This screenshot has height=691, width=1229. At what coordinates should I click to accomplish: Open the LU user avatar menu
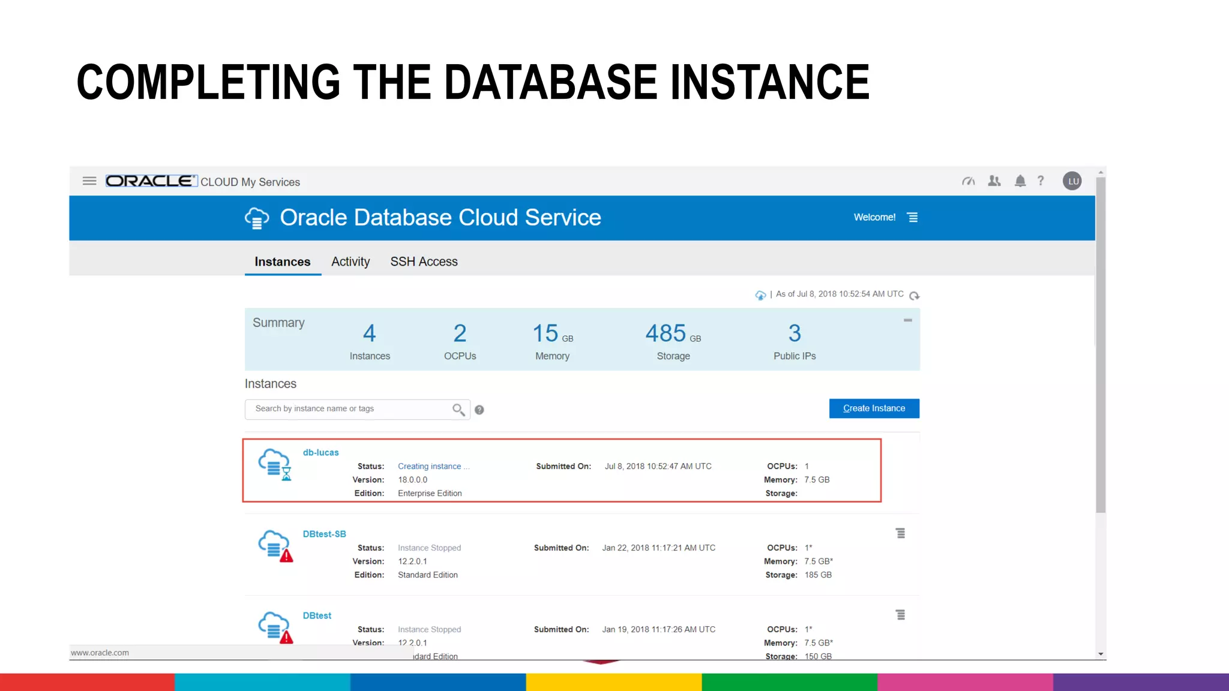click(1072, 181)
